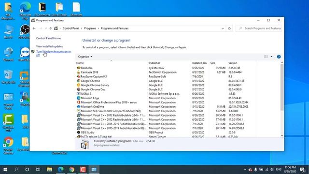Click the Google Chrome list icon
This screenshot has width=309, height=174.
click(78, 81)
